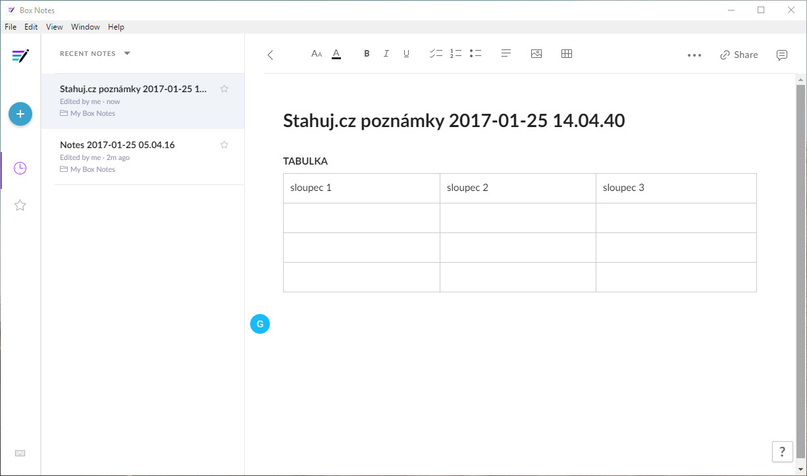
Task: Open the text color tool
Action: (x=336, y=54)
